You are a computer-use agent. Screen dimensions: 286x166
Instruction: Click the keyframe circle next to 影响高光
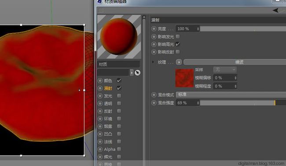154,44
